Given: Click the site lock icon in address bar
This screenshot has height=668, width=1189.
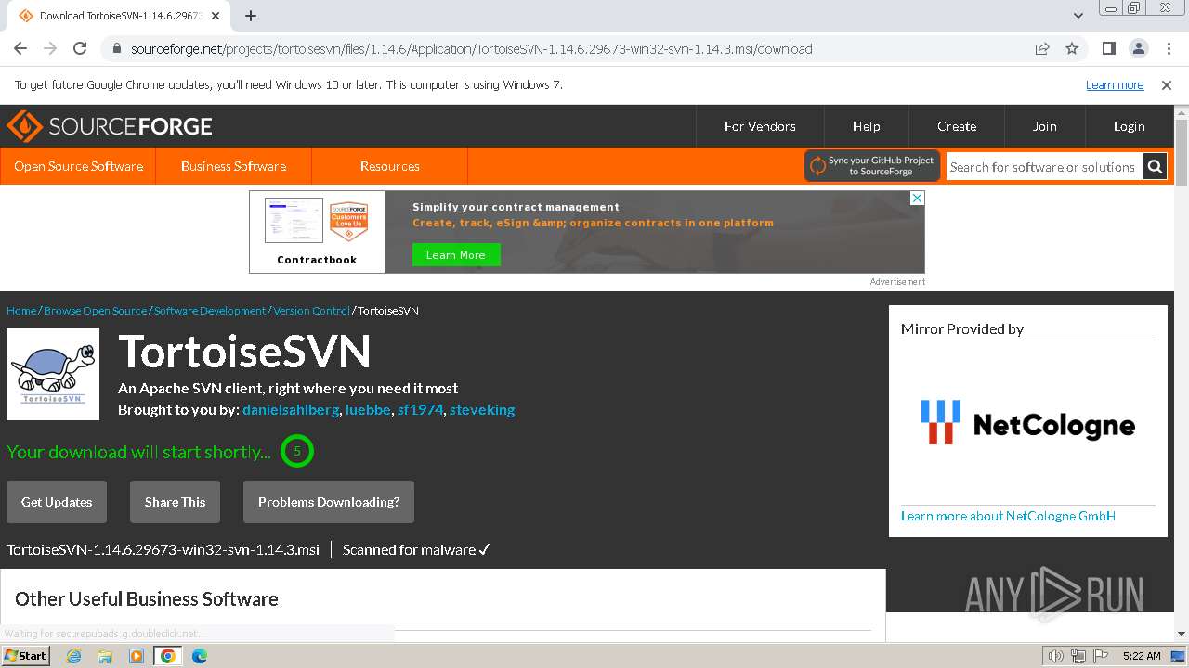Looking at the screenshot, I should point(117,49).
